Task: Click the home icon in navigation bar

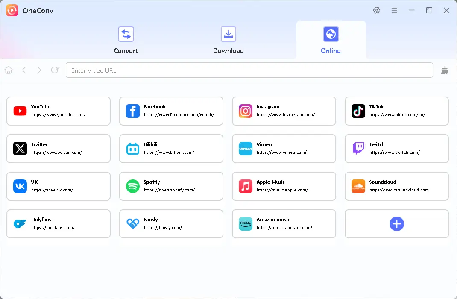Action: (9, 70)
